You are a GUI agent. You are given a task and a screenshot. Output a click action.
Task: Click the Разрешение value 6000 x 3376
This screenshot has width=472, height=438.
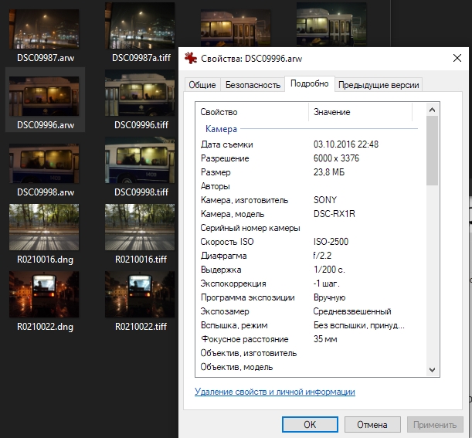[336, 158]
